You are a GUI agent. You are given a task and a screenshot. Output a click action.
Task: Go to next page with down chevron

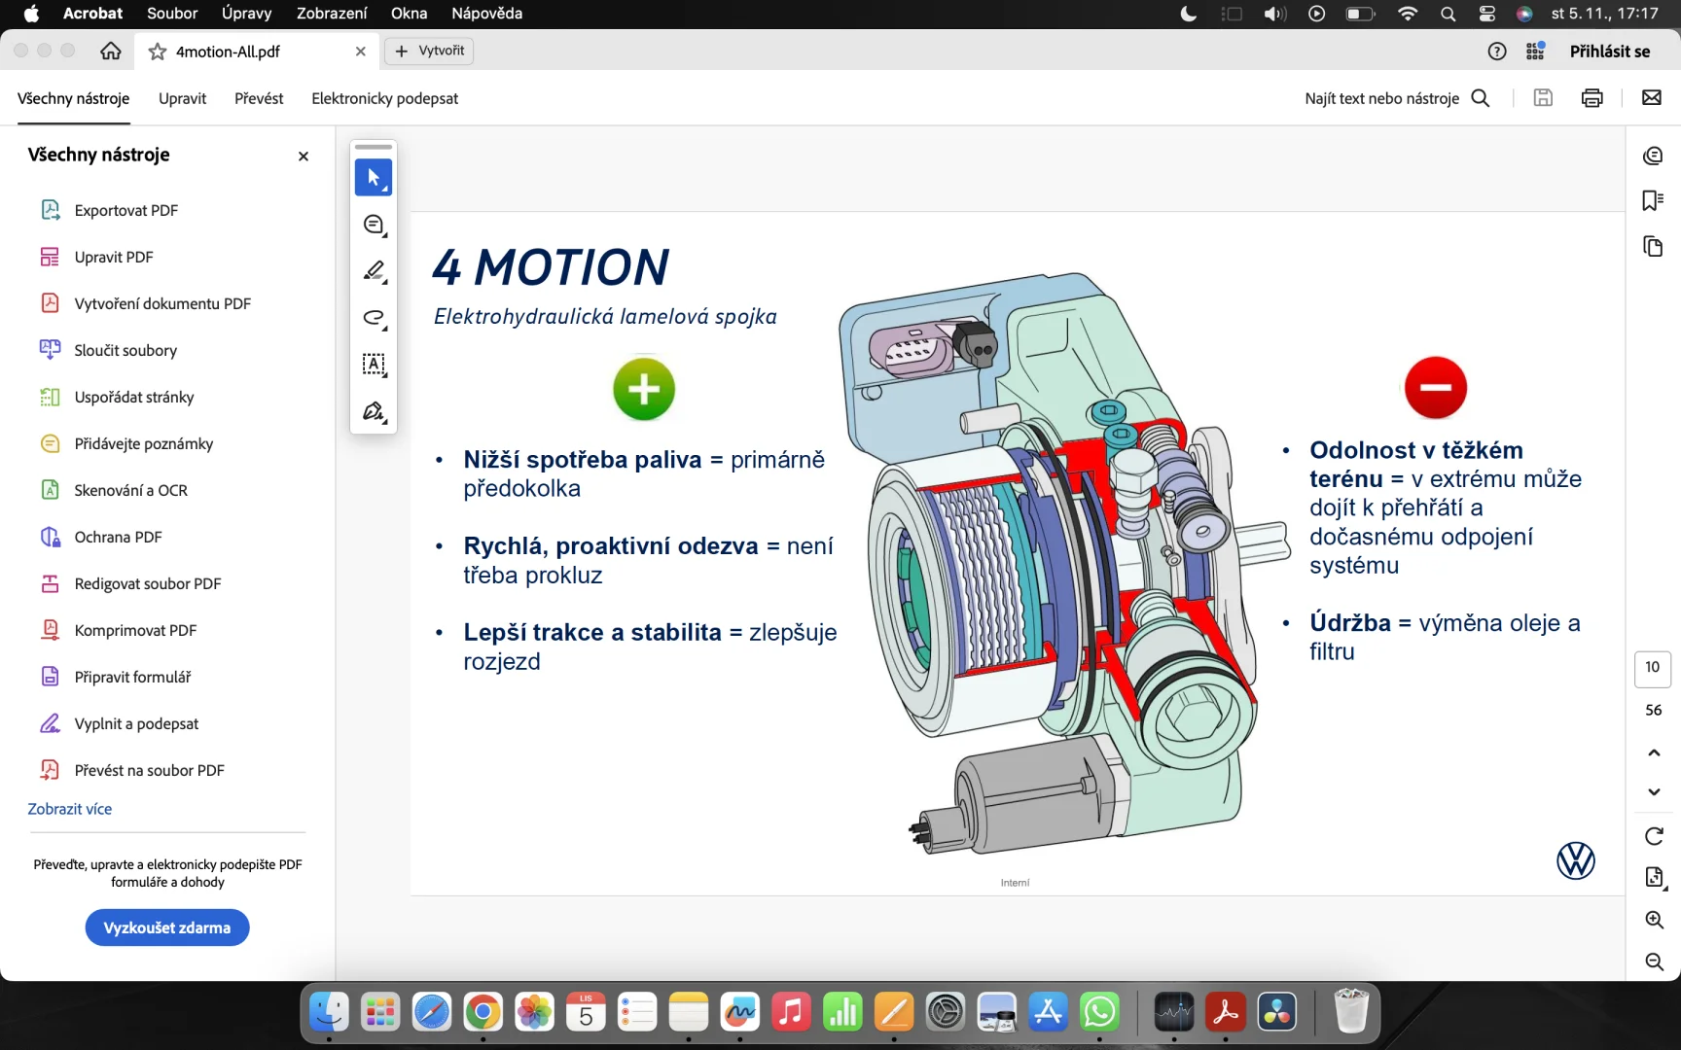1654,792
